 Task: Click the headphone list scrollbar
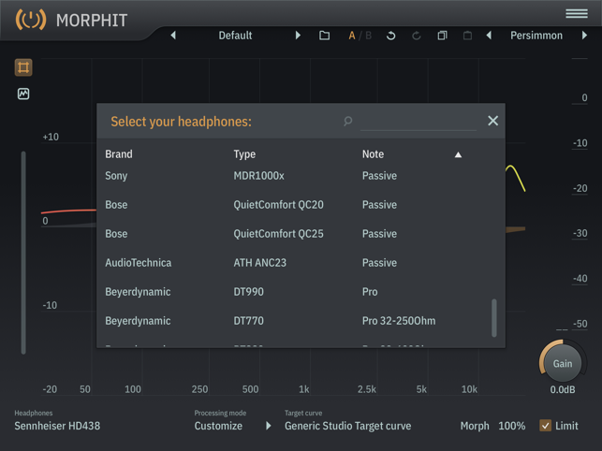[494, 318]
